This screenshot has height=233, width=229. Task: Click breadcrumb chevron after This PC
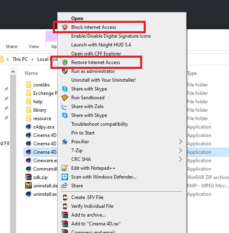tap(32, 59)
